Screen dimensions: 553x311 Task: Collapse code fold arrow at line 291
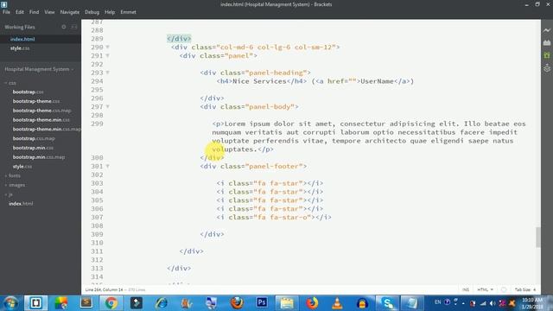tap(107, 55)
